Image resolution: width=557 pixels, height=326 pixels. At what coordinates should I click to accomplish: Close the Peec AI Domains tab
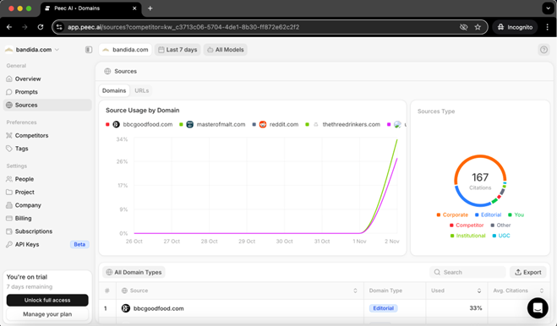(134, 8)
